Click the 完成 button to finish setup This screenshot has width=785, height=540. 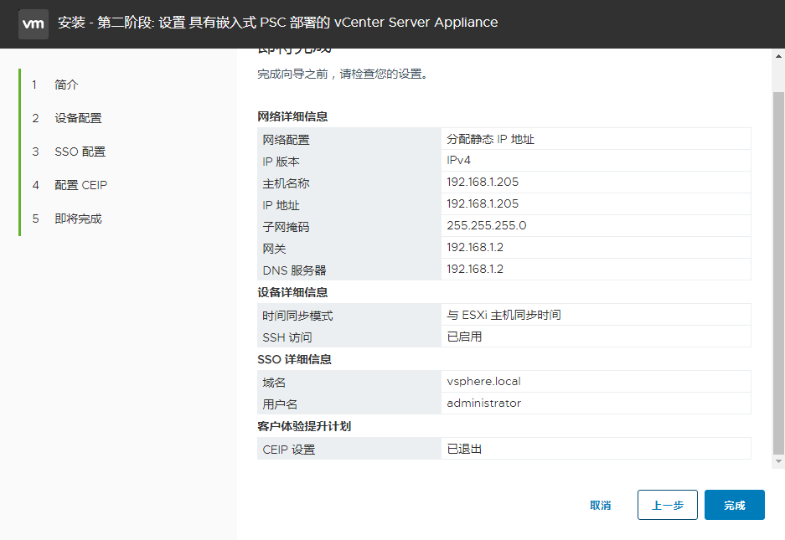point(734,505)
